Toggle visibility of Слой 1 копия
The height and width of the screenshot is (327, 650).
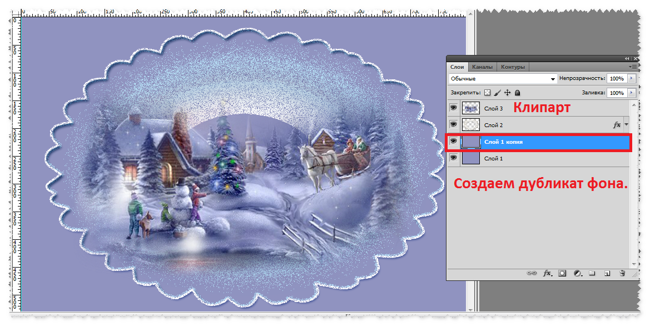[454, 141]
